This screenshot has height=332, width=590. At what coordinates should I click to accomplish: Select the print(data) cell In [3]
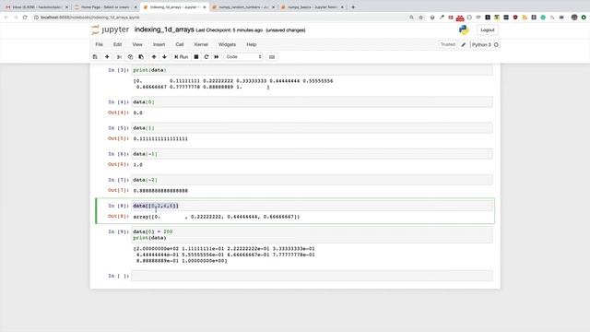click(312, 70)
